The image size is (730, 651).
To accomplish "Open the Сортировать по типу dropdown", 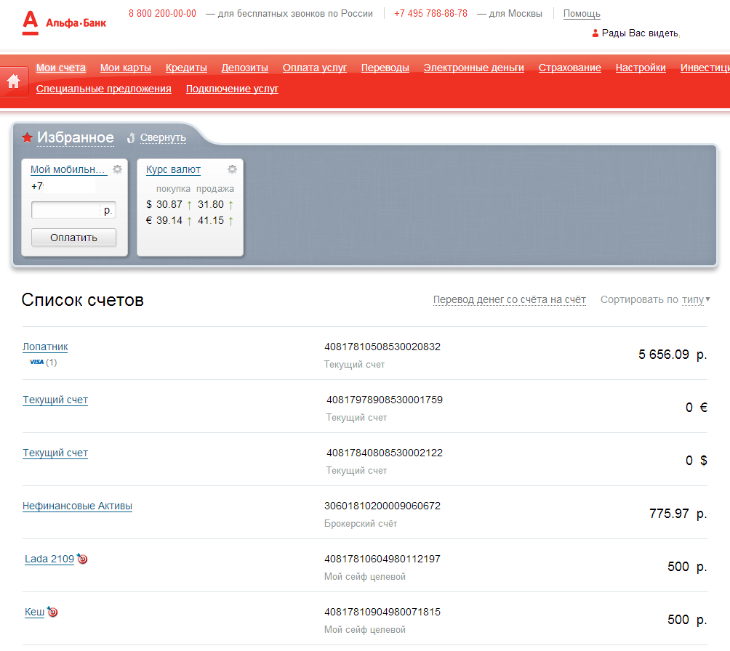I will point(694,299).
